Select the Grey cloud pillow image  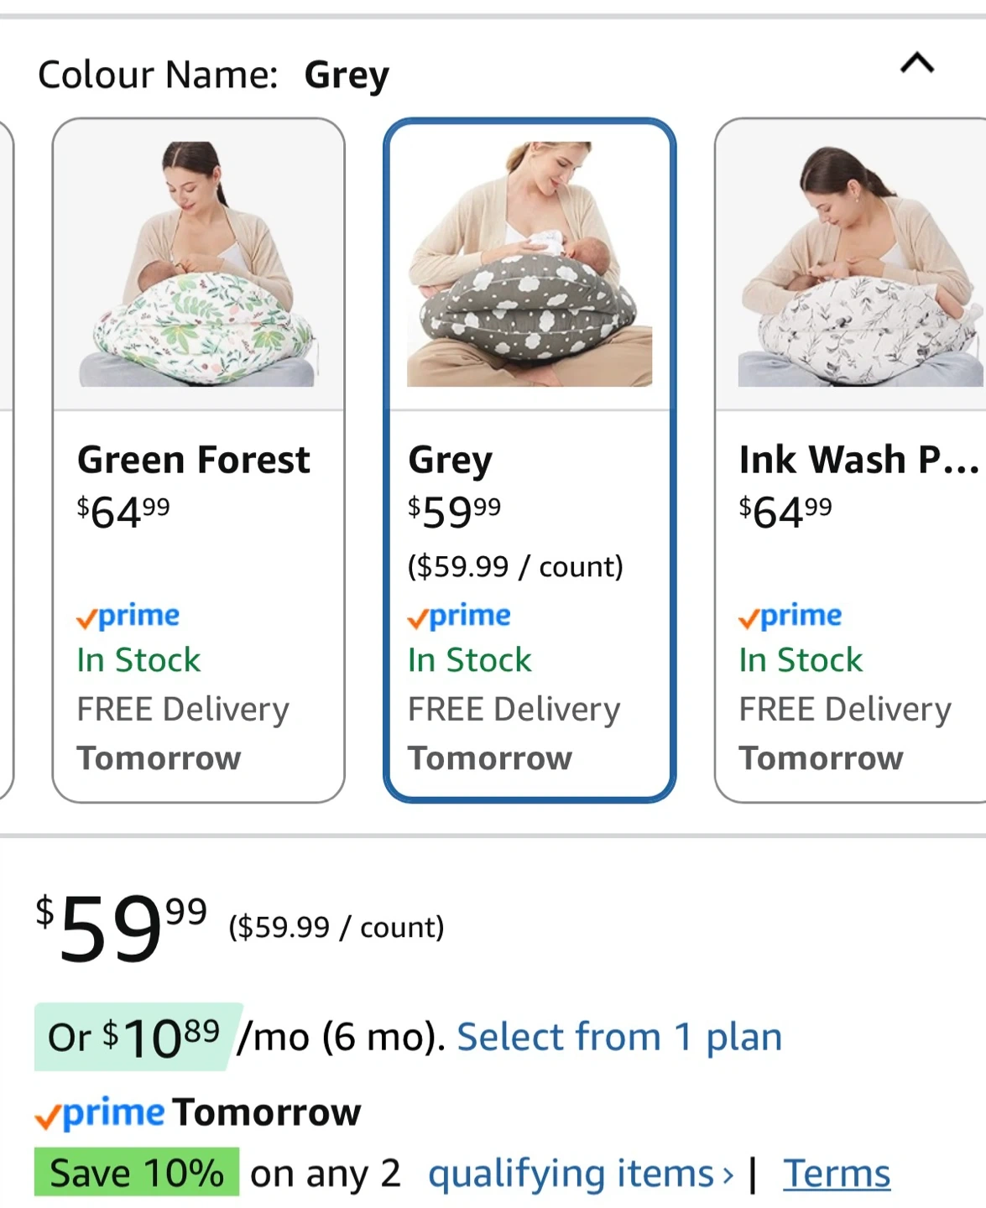[x=530, y=265]
